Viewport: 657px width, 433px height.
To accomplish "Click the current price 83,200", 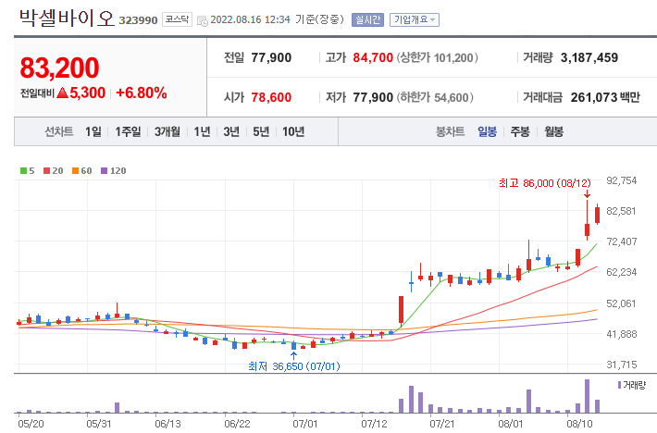I will 59,68.
